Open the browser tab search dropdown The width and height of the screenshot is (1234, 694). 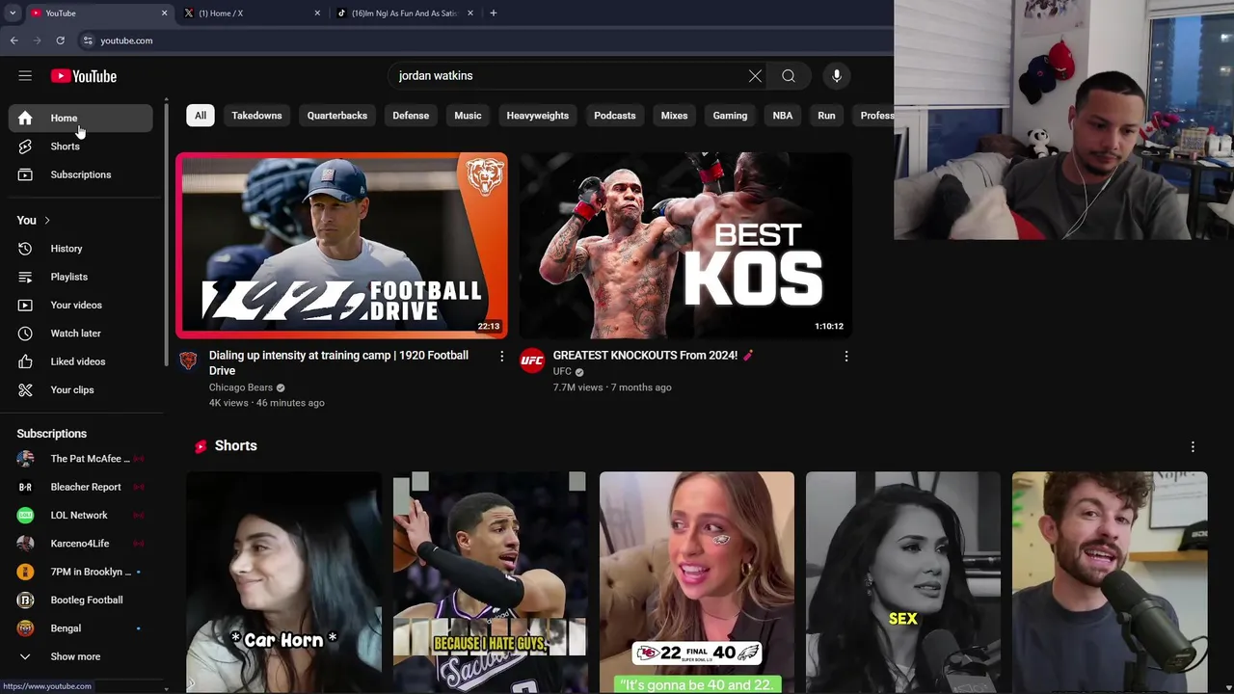coord(13,13)
